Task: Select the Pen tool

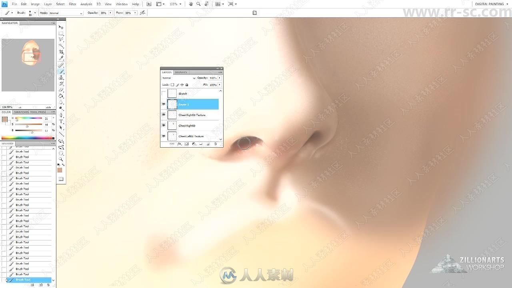Action: (61, 115)
